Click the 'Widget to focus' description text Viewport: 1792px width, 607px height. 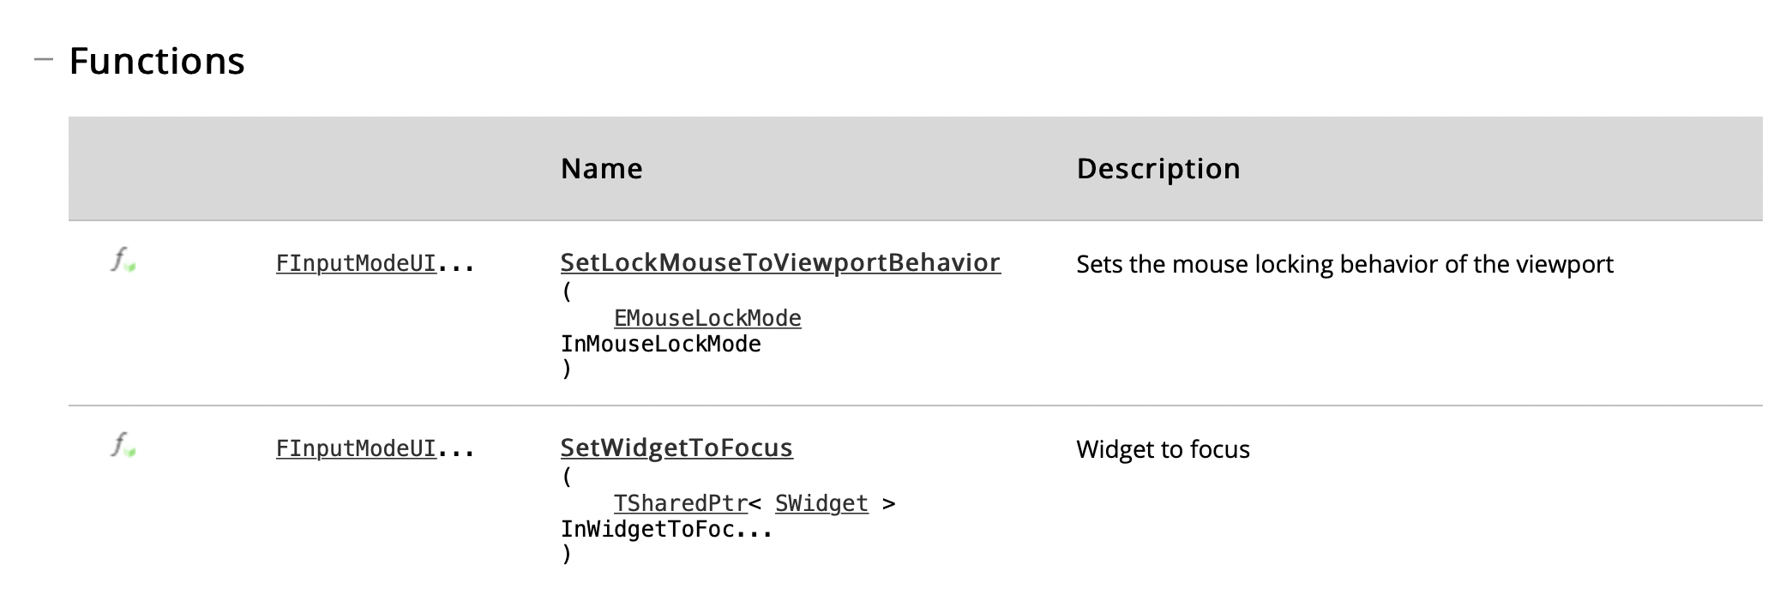coord(1163,449)
